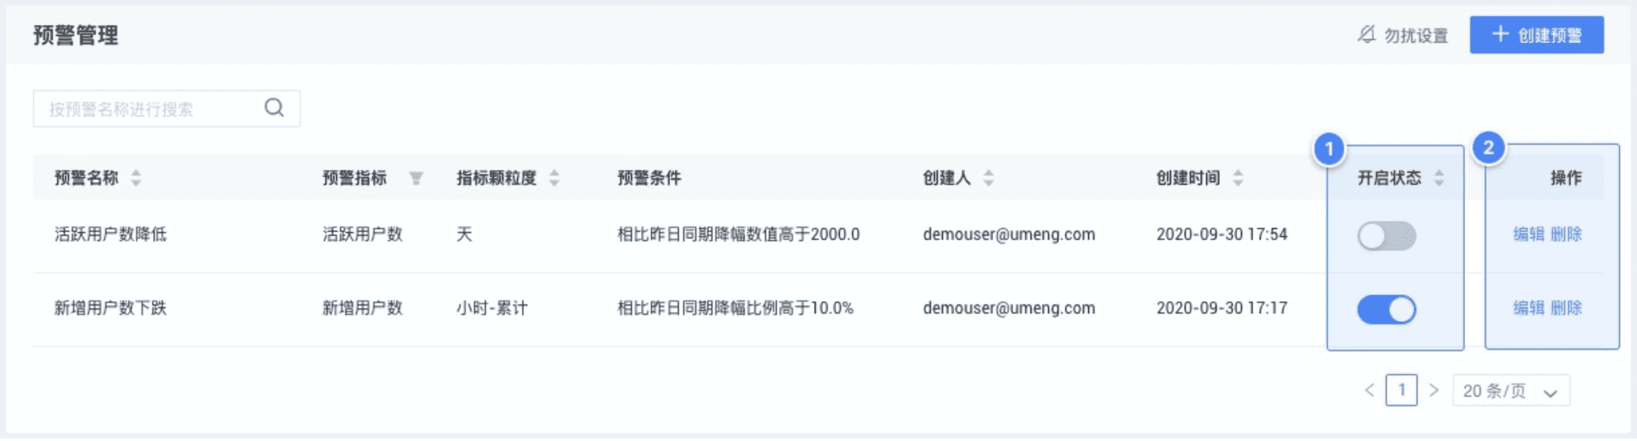The height and width of the screenshot is (441, 1637).
Task: Open the 预警指标 filter funnel icon
Action: (x=416, y=178)
